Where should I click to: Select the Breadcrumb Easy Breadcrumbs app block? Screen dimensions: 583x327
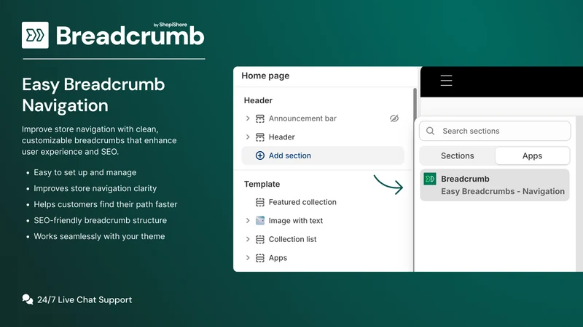tap(495, 185)
